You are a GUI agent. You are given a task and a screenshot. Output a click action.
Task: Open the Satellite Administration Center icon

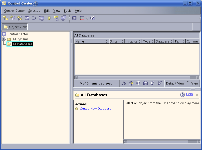point(20,18)
